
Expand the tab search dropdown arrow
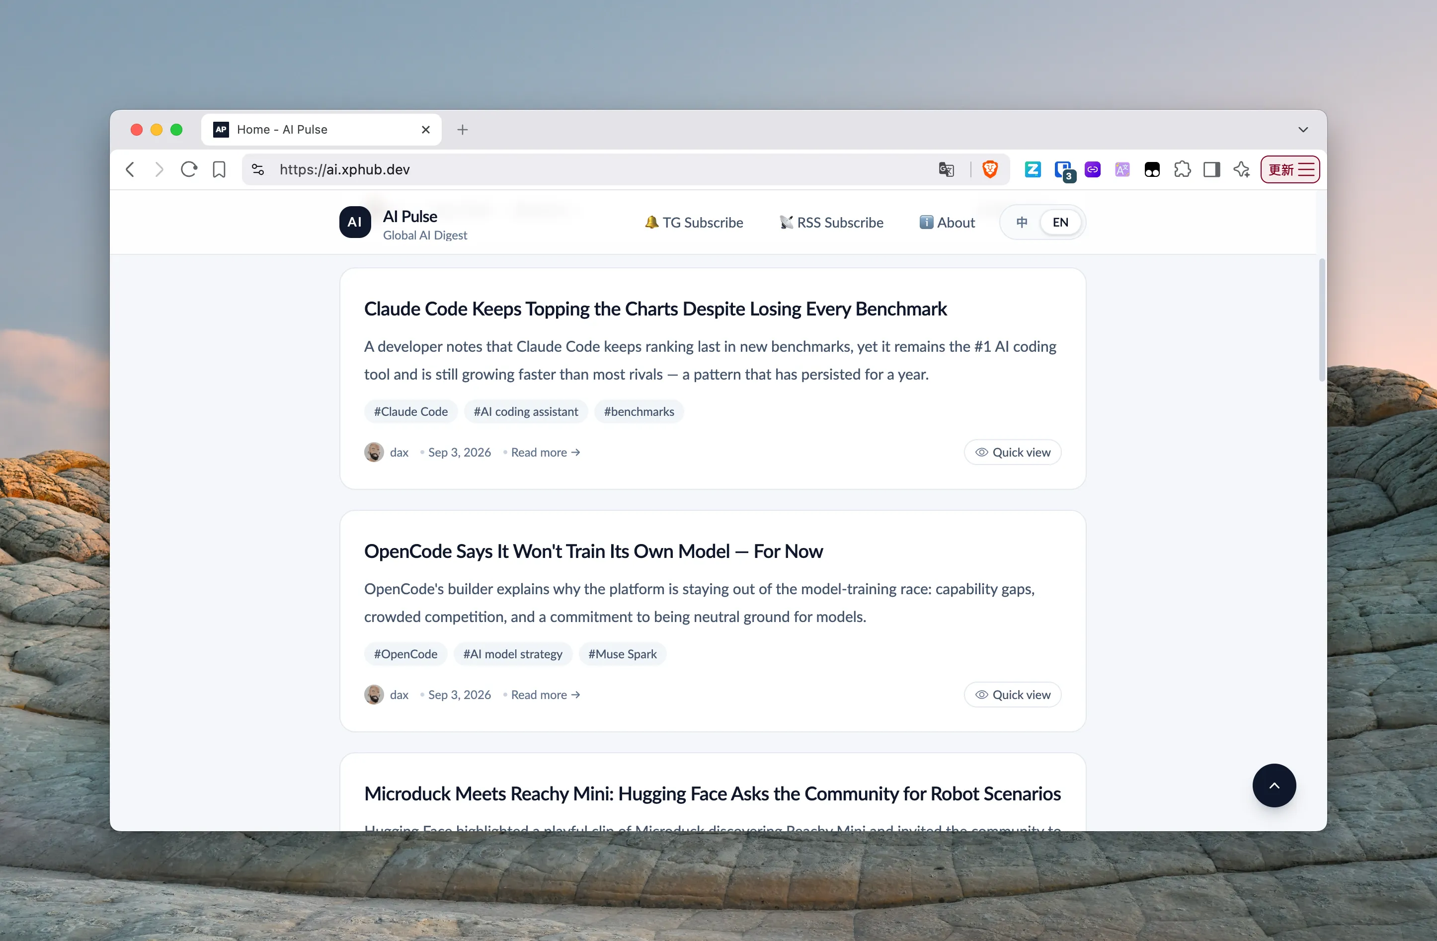click(1303, 130)
